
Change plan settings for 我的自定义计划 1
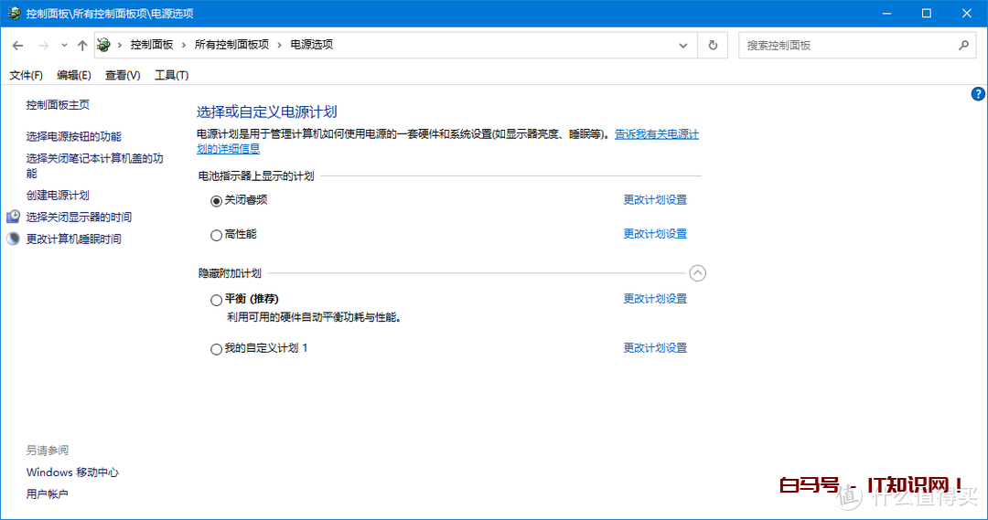[x=655, y=347]
